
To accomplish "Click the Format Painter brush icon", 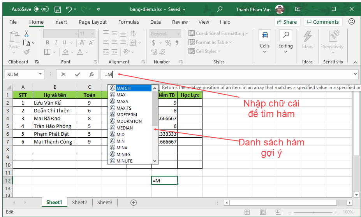I will click(x=26, y=52).
